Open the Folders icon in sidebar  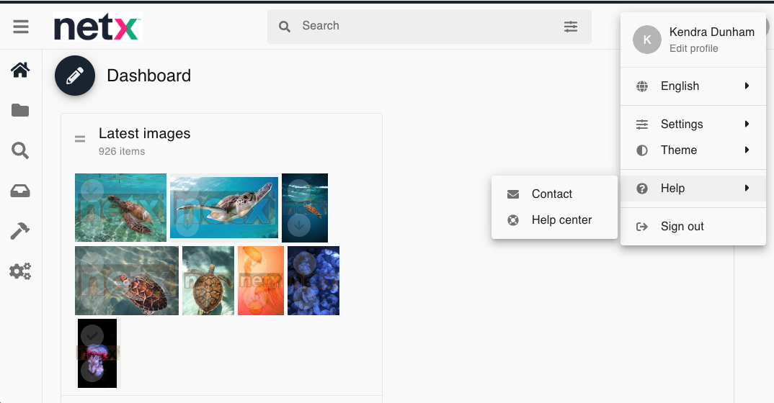pyautogui.click(x=20, y=110)
